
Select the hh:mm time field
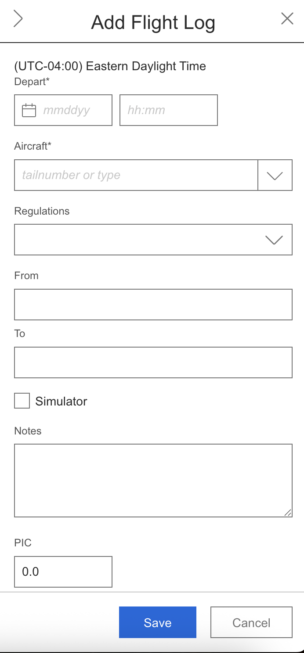coord(168,110)
